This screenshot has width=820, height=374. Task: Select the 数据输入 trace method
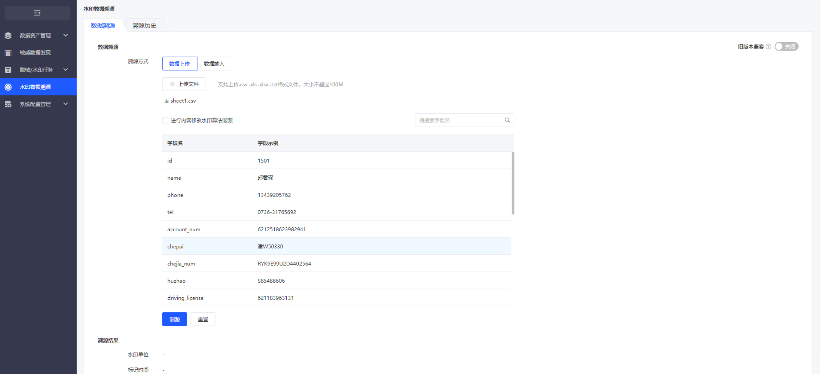point(214,64)
